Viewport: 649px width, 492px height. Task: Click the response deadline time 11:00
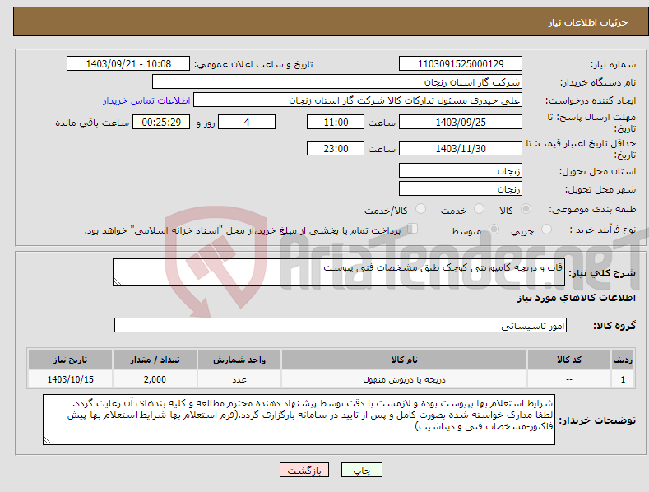point(336,122)
